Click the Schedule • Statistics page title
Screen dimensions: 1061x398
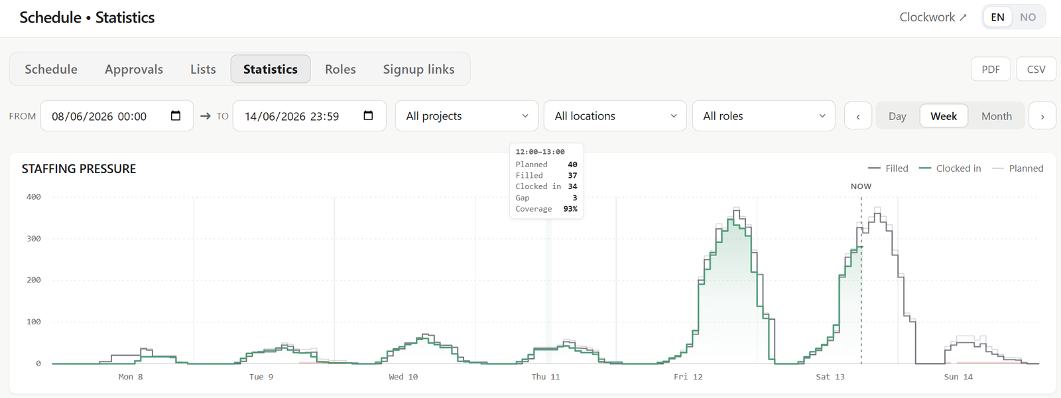click(x=87, y=17)
